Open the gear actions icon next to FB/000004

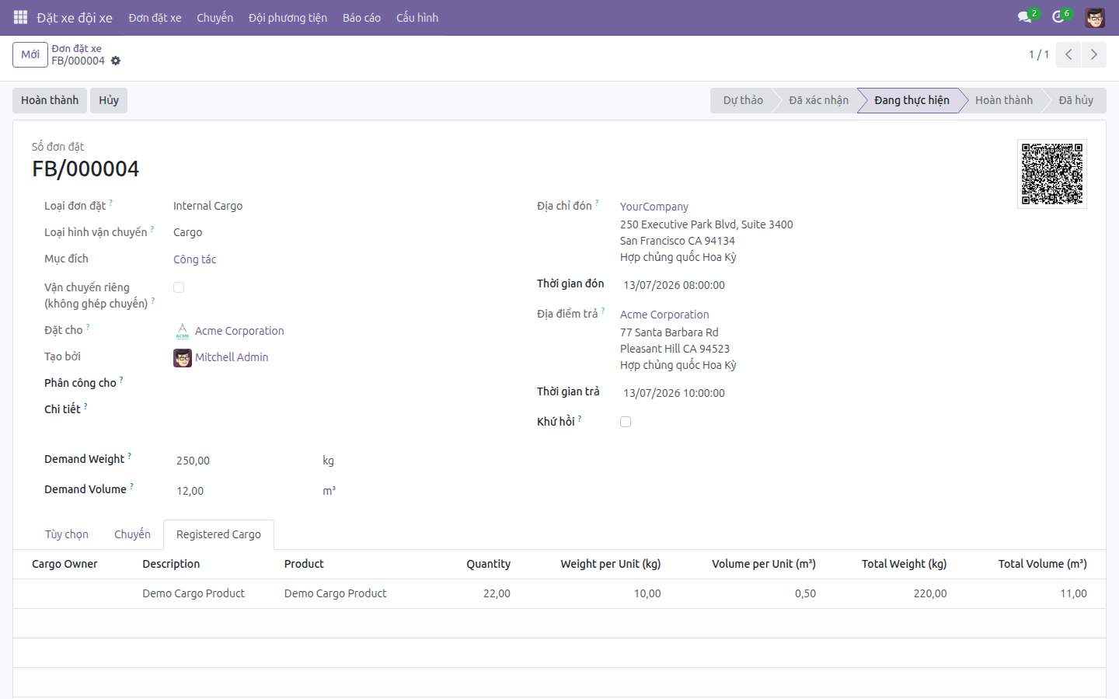(116, 61)
